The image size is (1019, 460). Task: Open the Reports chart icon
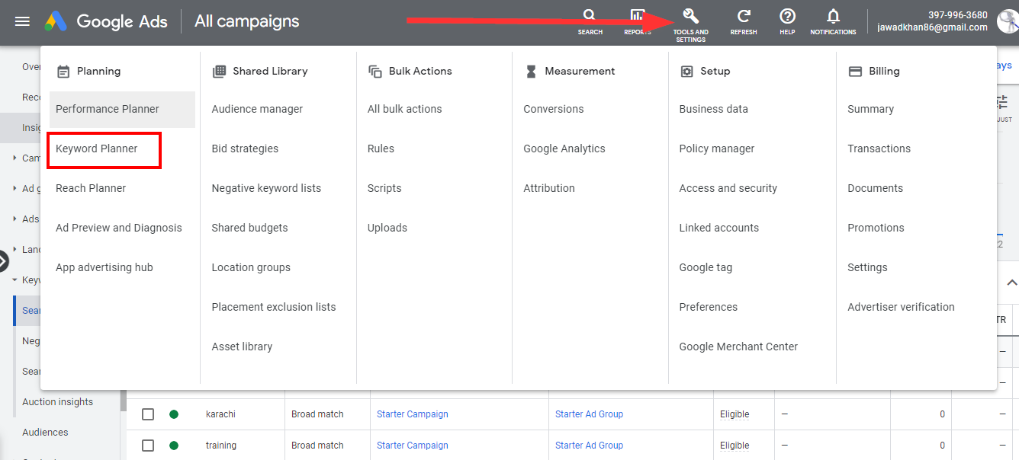pyautogui.click(x=638, y=17)
